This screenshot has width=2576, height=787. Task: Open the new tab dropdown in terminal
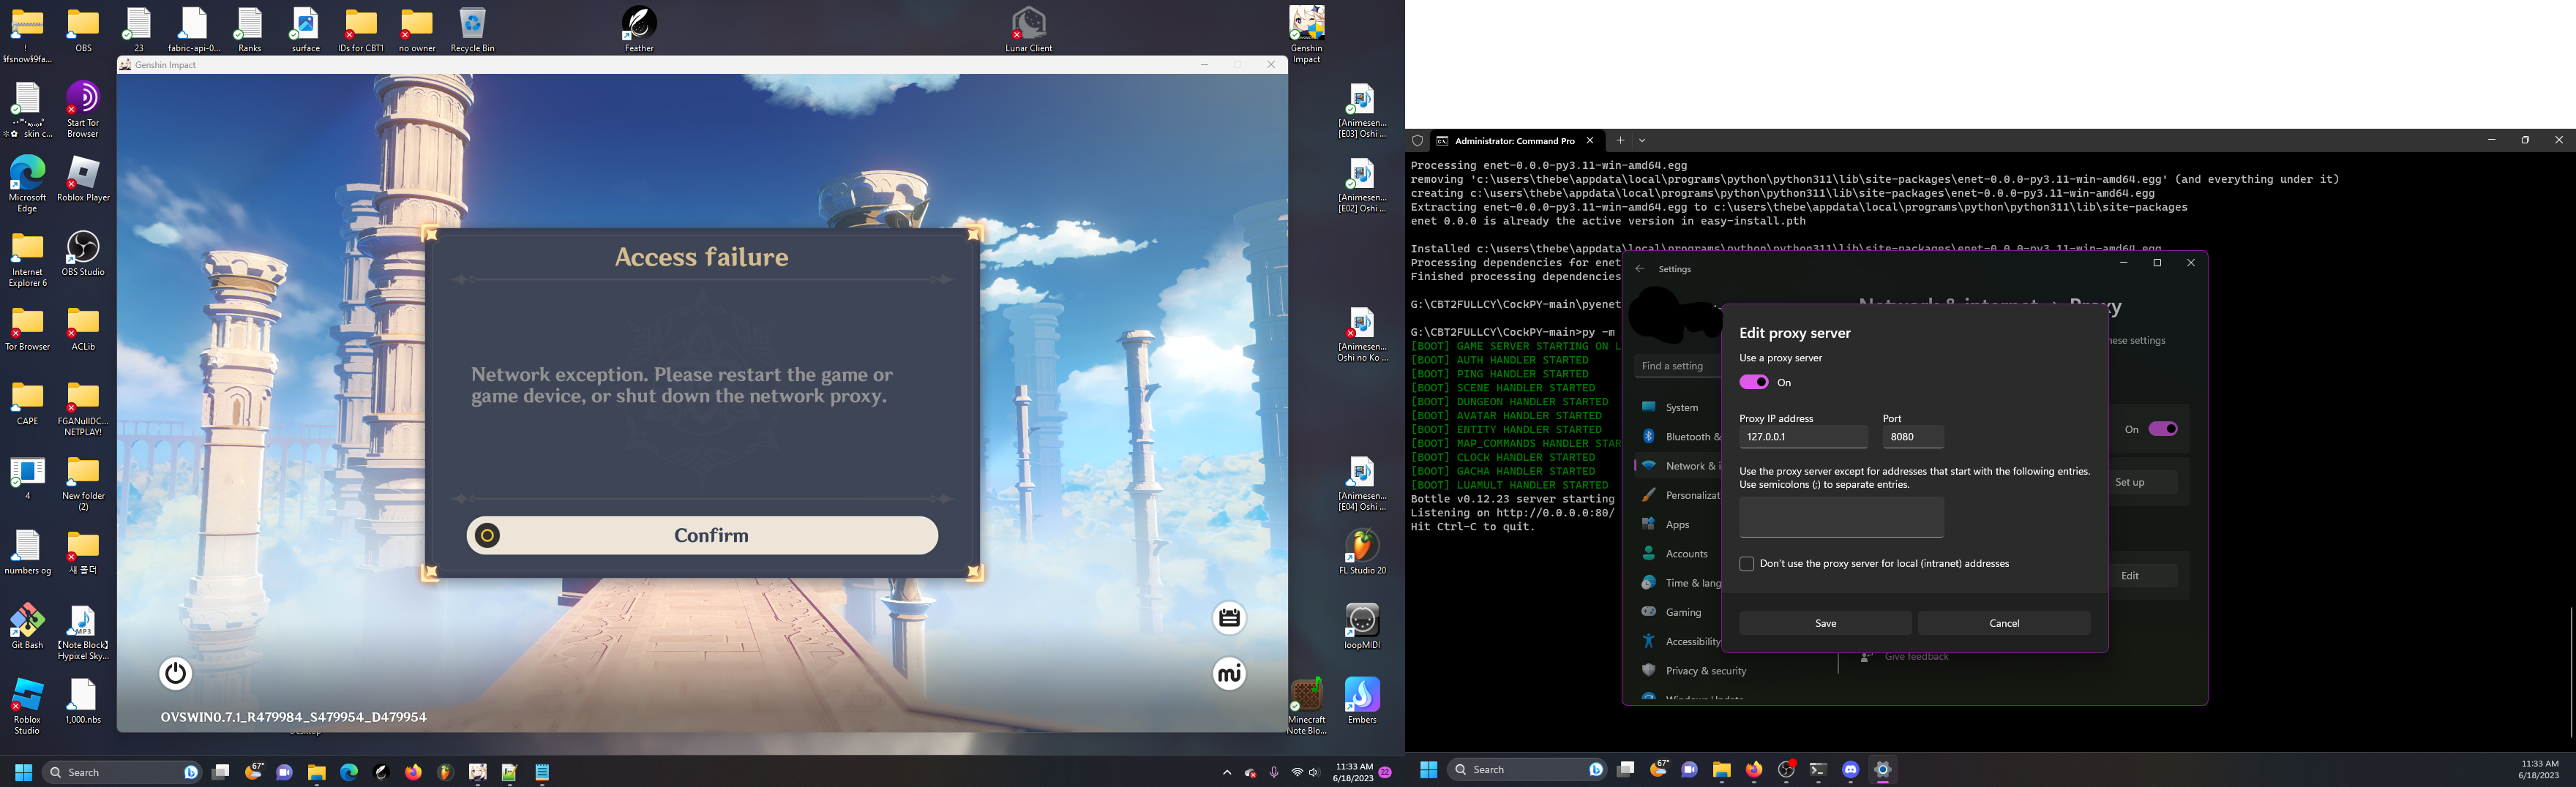click(x=1643, y=141)
